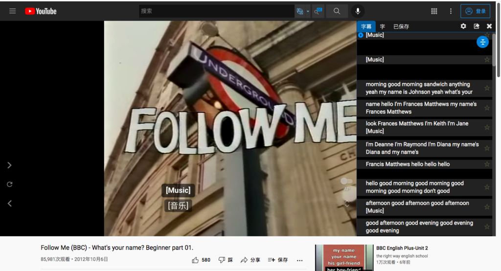Viewport: 501px width, 271px height.
Task: Click the export subtitles icon
Action: coord(477,26)
